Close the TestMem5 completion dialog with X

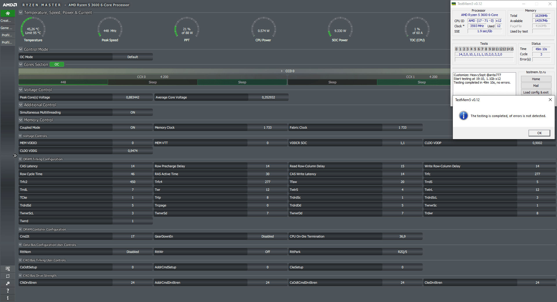click(x=550, y=100)
